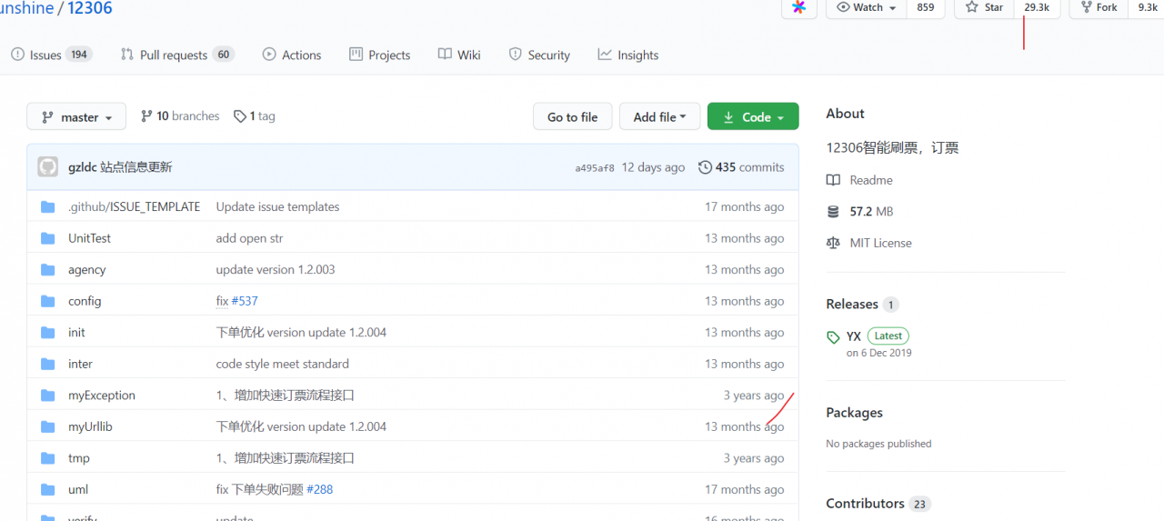Open 'Update issue templates' commit message
This screenshot has height=521, width=1164.
277,206
